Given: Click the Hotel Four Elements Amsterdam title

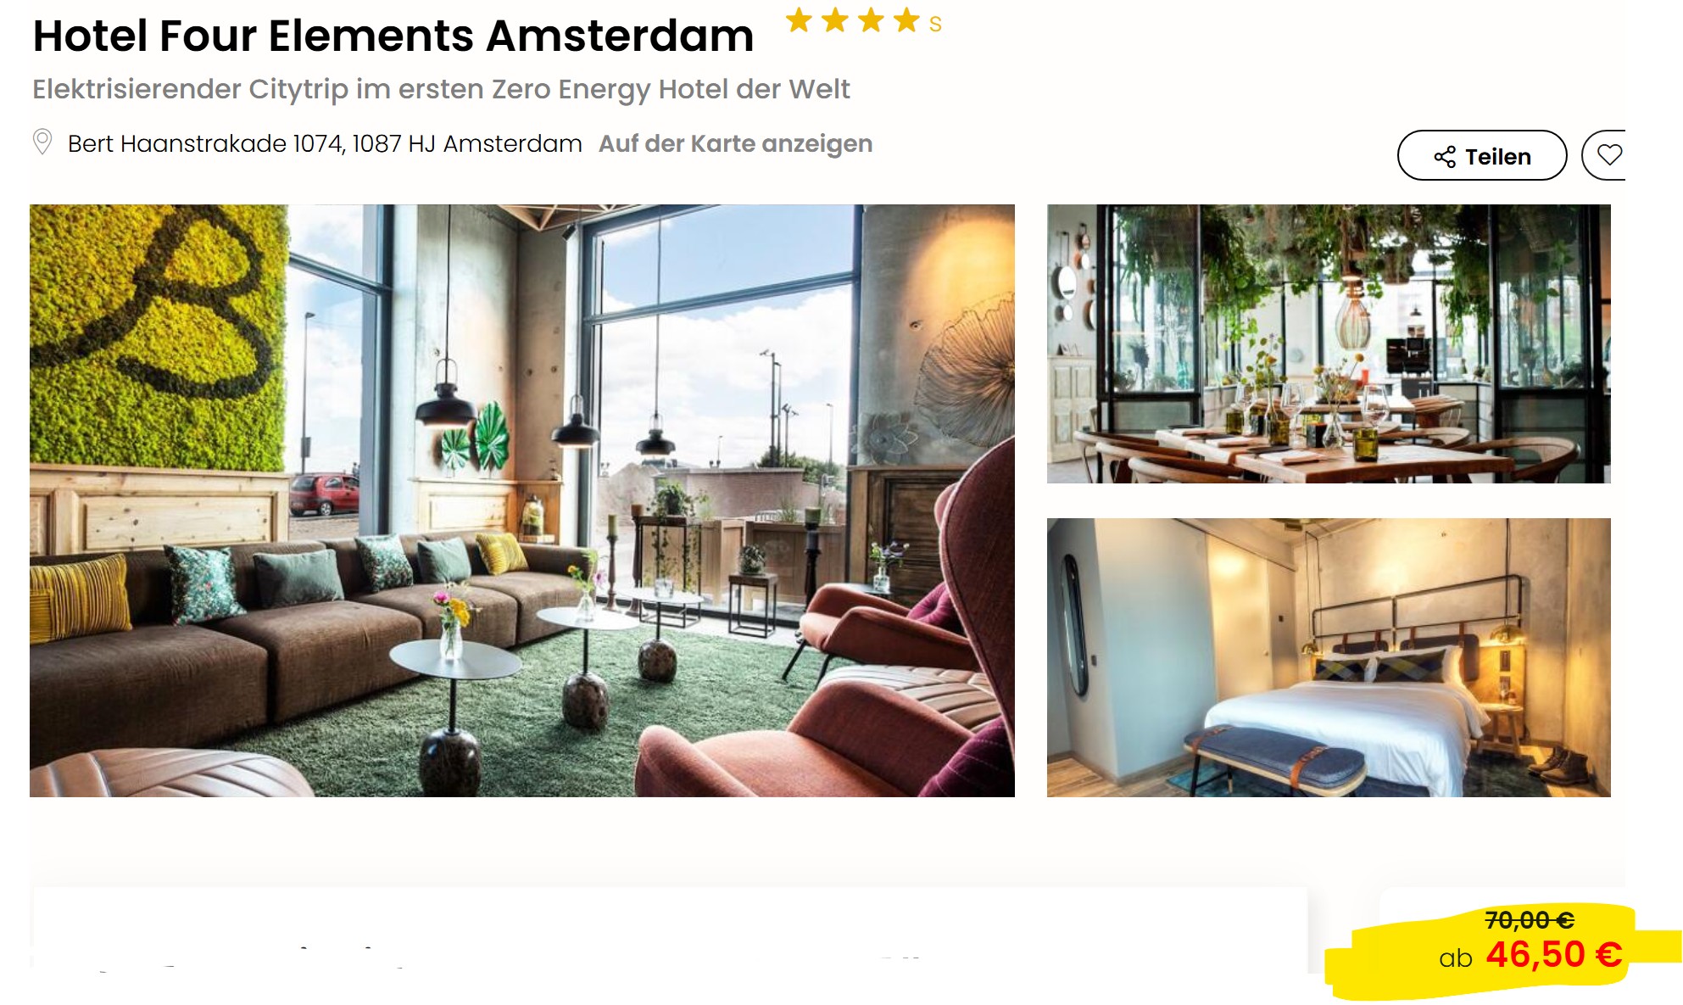Looking at the screenshot, I should click(393, 36).
